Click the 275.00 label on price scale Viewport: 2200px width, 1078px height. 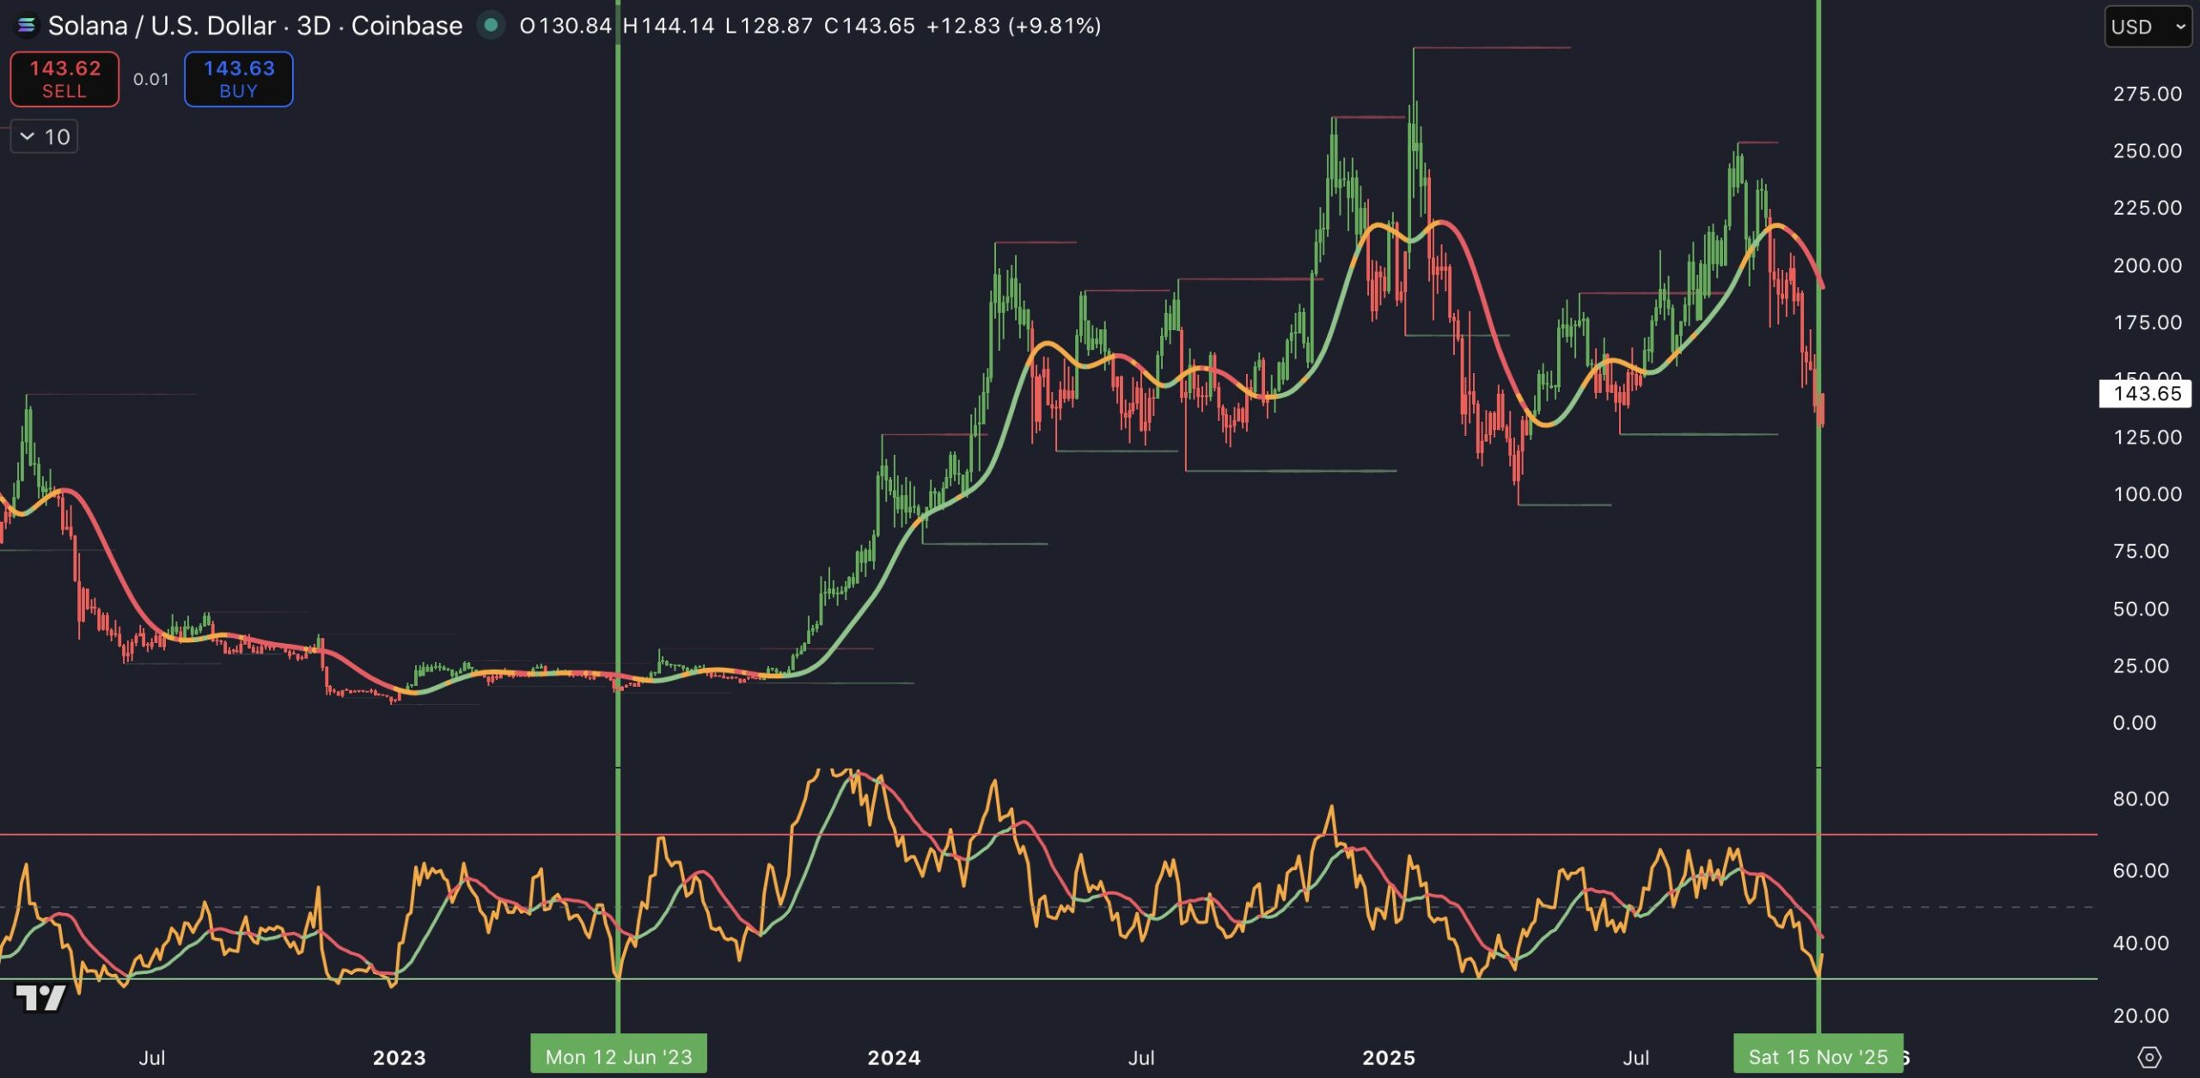[x=2147, y=94]
